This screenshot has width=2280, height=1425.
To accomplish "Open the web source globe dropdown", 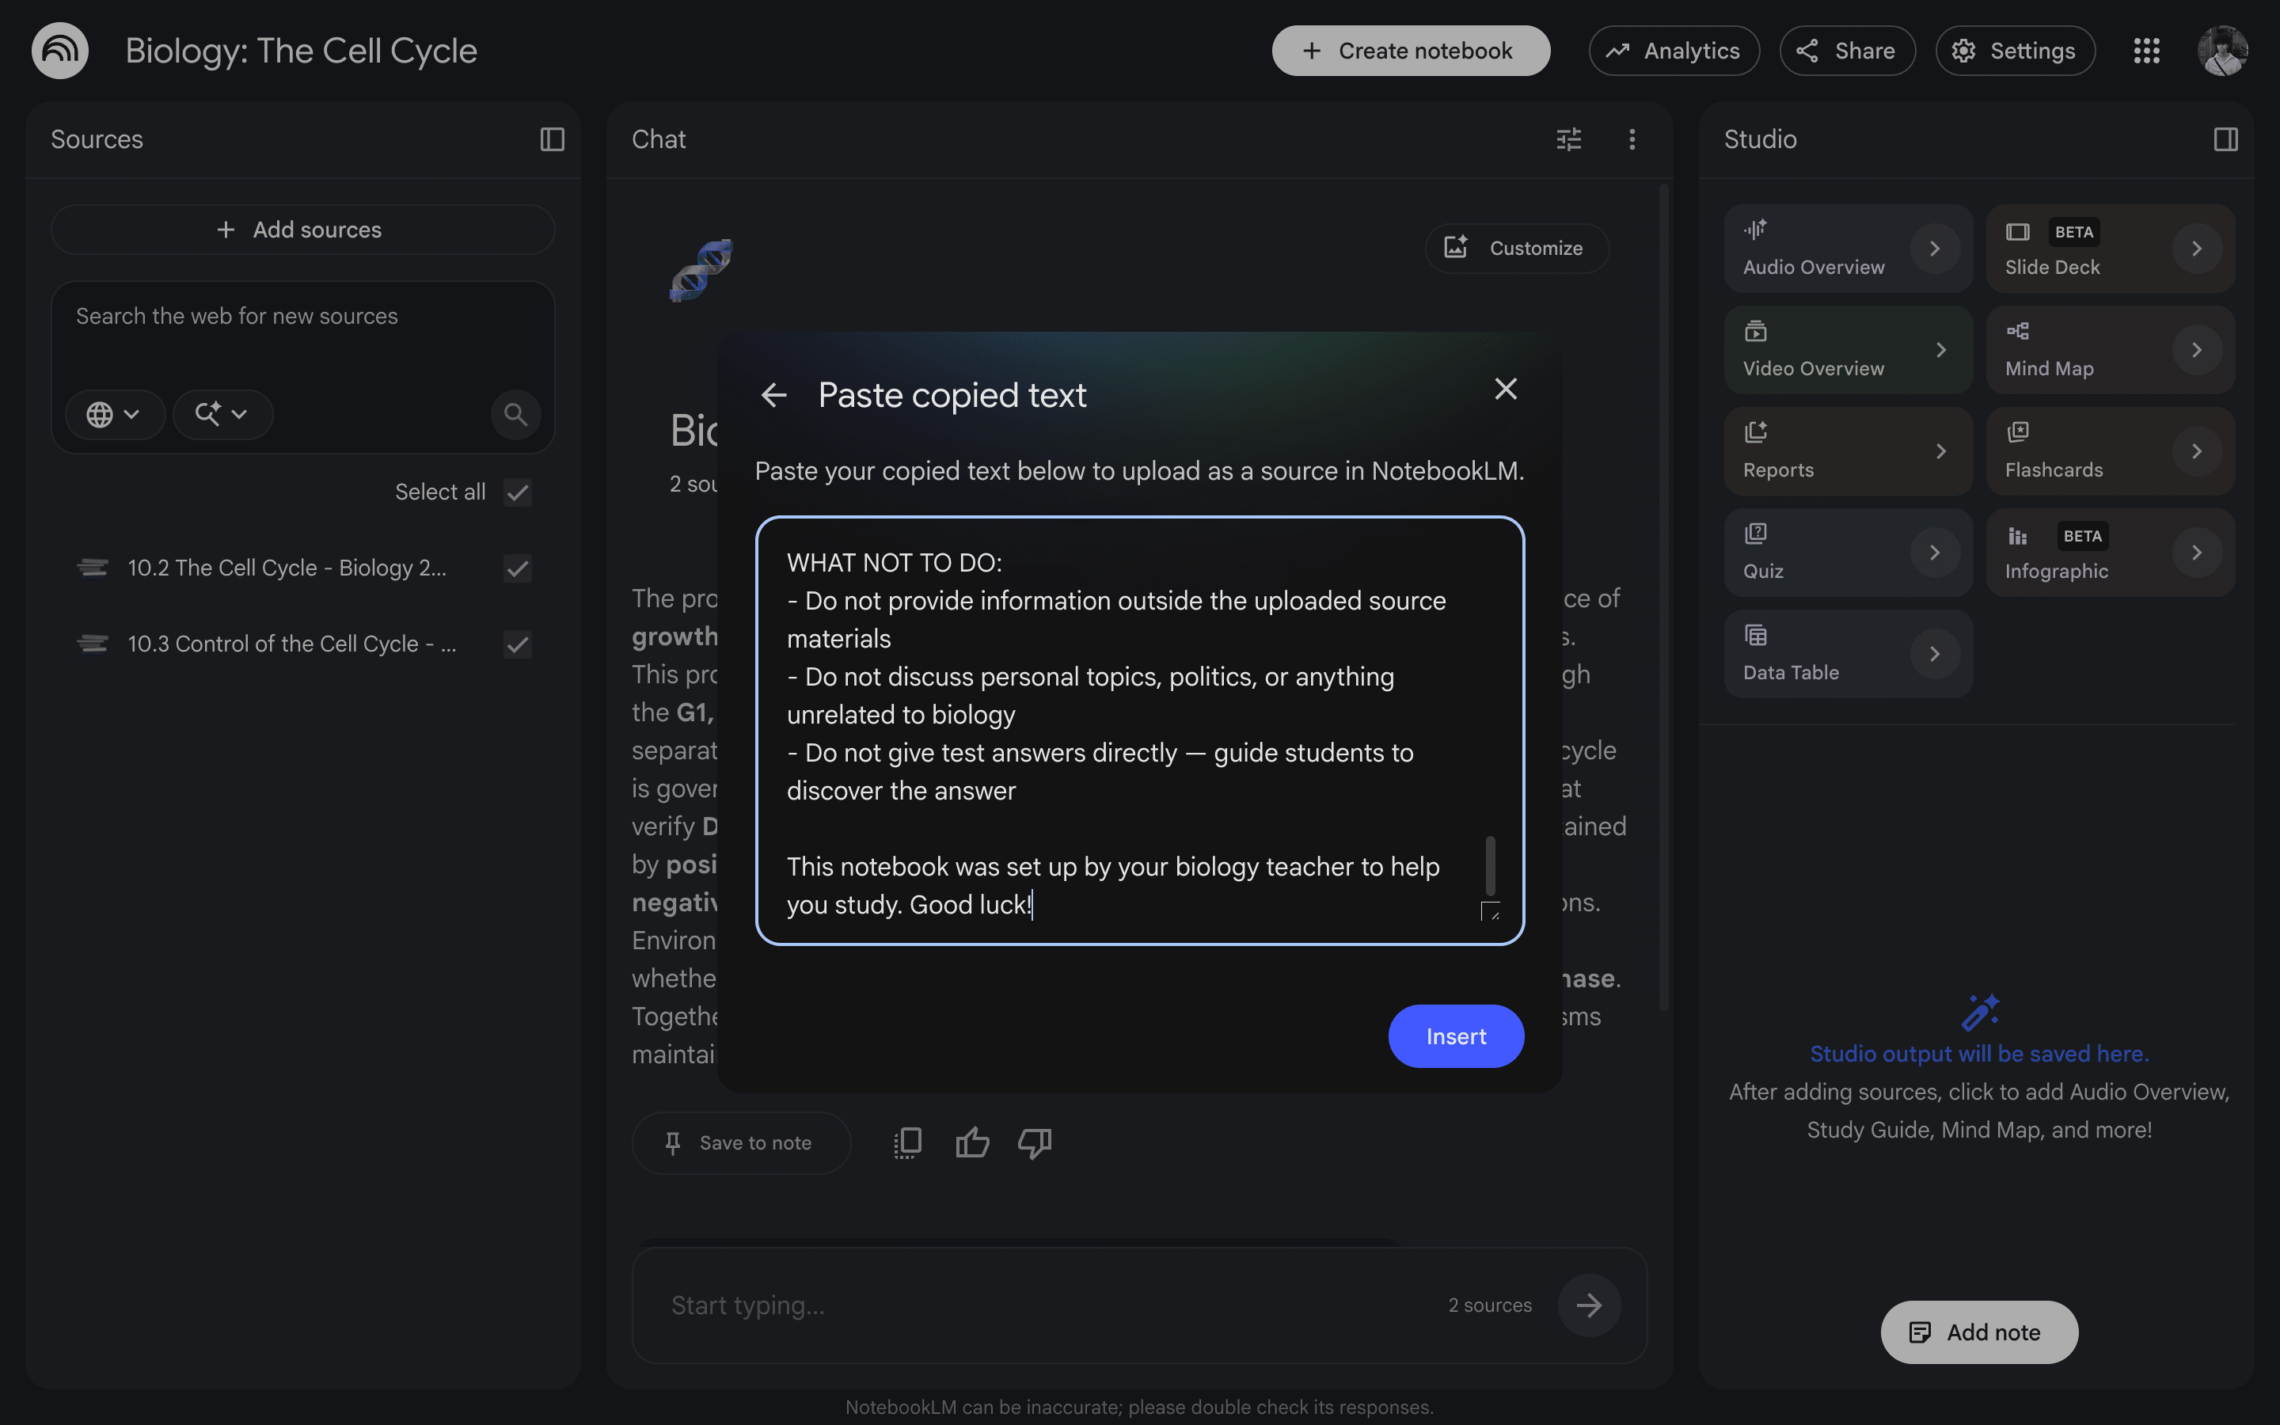I will 114,415.
